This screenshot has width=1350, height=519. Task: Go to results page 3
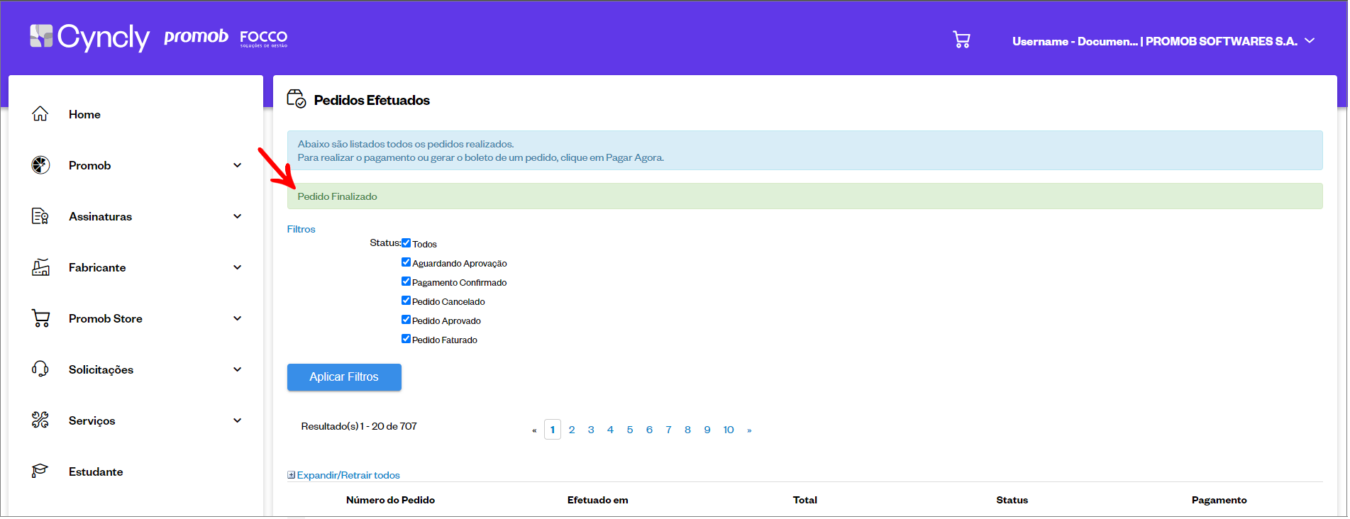591,430
